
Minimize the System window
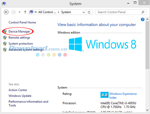point(128,3)
